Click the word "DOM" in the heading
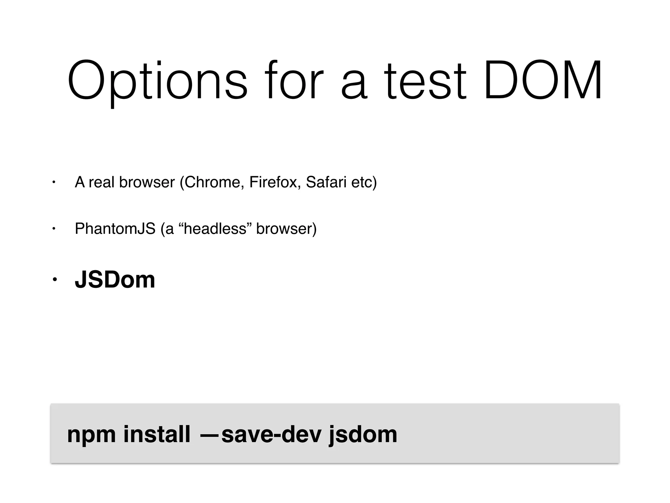The width and height of the screenshot is (670, 503). point(543,80)
